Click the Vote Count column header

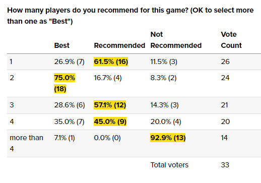[x=231, y=40]
